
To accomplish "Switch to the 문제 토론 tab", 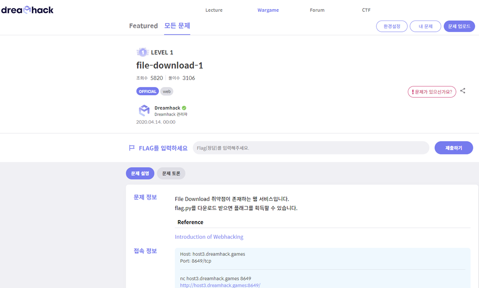I will [171, 173].
